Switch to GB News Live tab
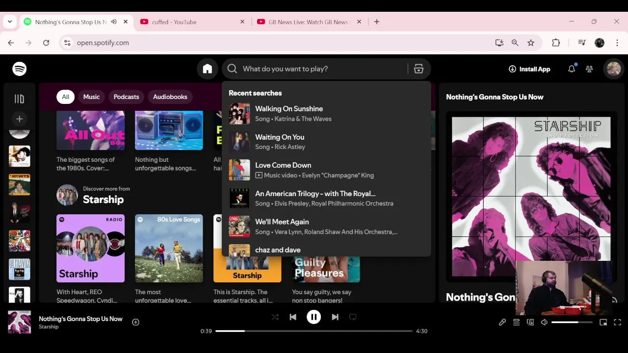 [x=309, y=22]
